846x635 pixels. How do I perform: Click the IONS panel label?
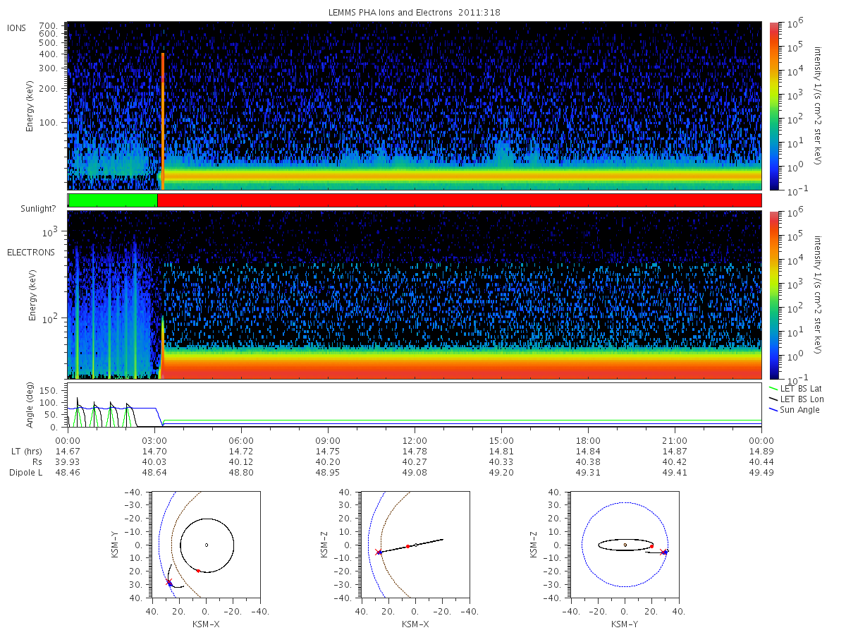(17, 28)
